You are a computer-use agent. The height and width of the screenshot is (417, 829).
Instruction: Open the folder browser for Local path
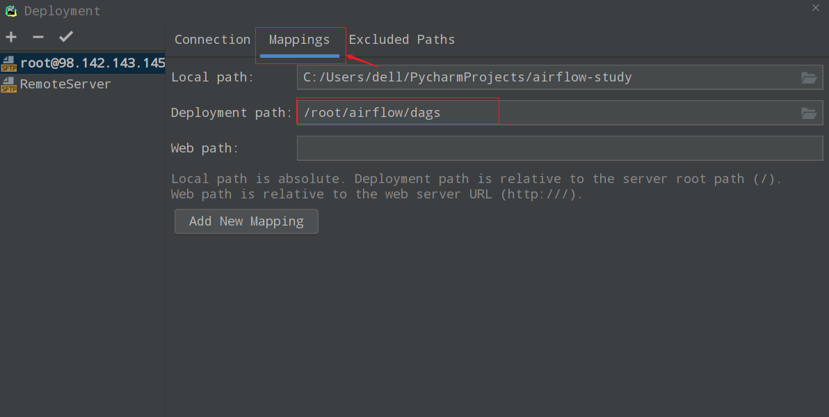(808, 77)
